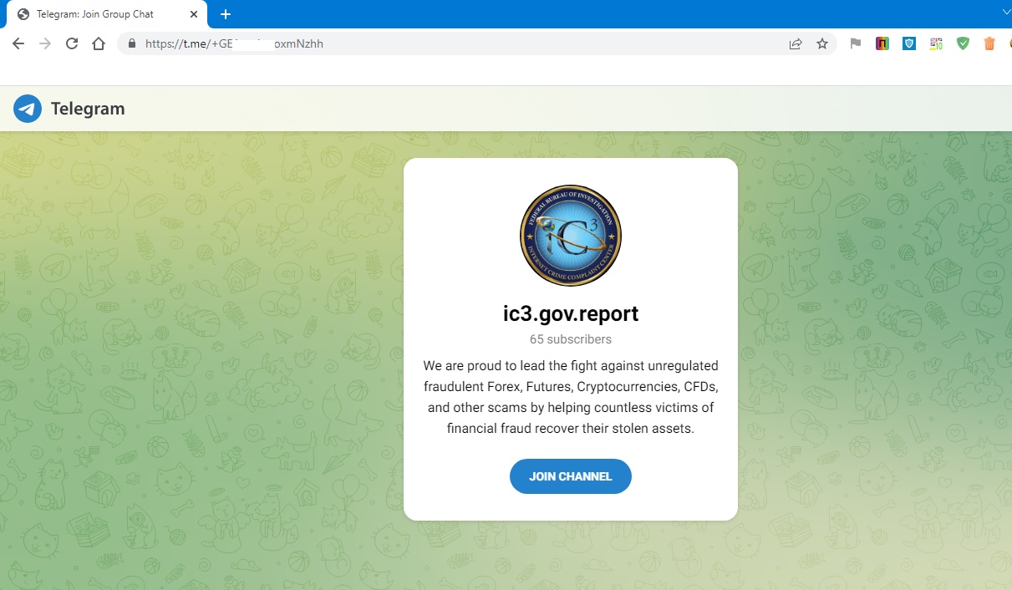Bookmark this page with the star
Screen dimensions: 1012x590
pos(822,44)
